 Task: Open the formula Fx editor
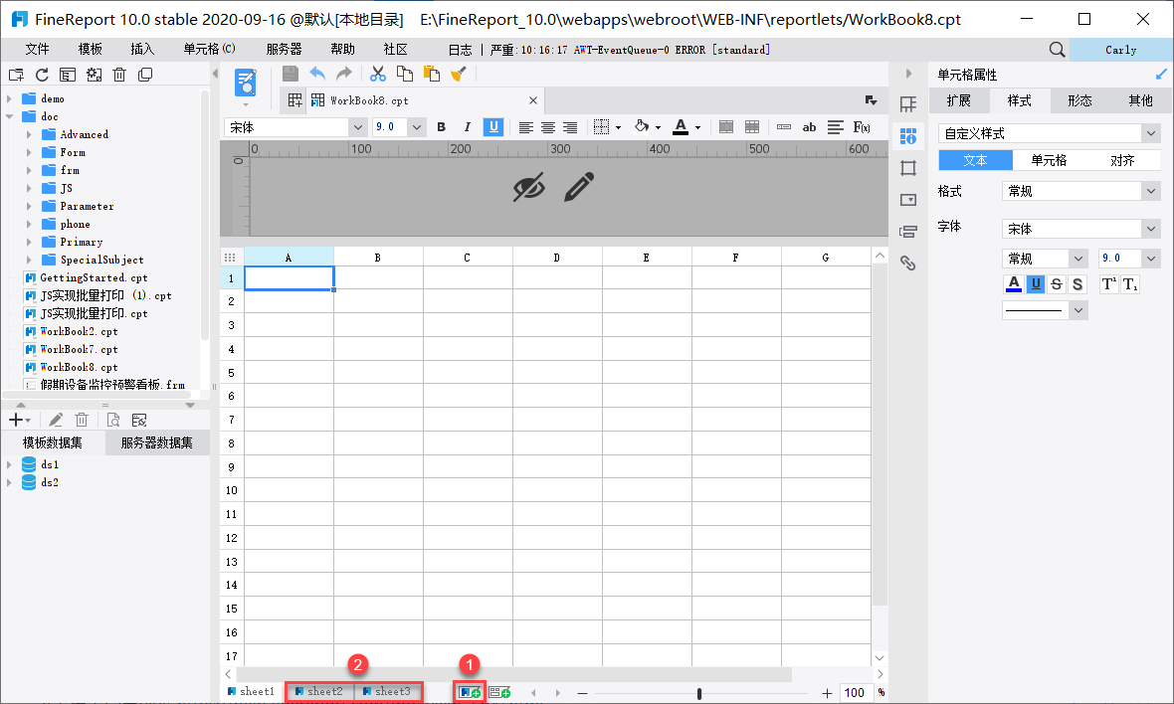pyautogui.click(x=862, y=127)
